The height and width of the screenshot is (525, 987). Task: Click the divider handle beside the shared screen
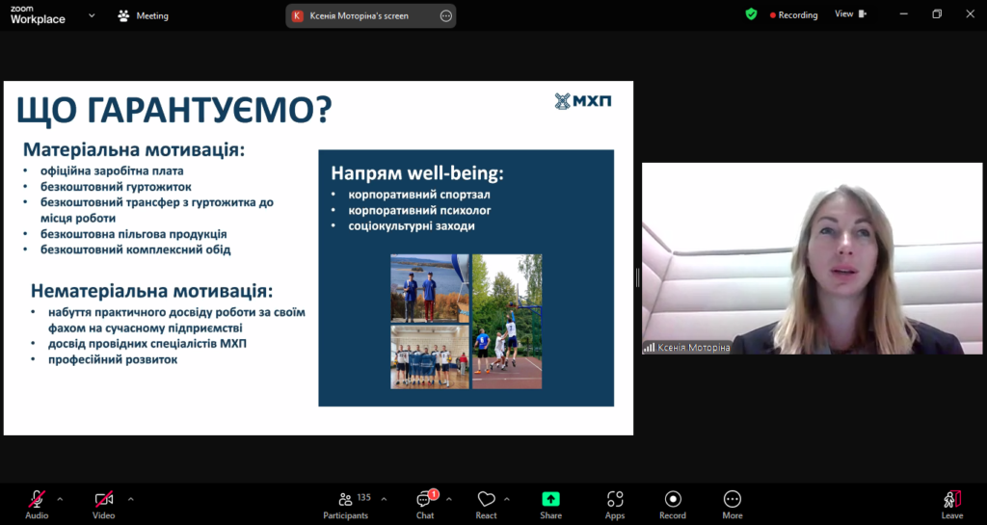(637, 278)
